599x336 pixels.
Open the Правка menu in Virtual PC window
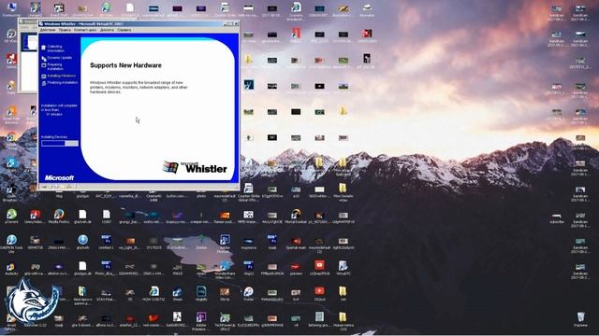click(65, 30)
